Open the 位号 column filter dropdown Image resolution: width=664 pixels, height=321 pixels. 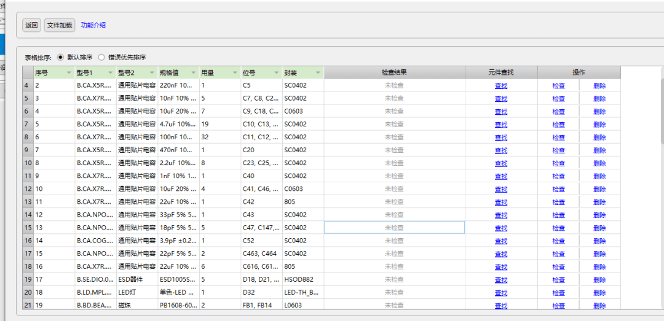[x=277, y=73]
